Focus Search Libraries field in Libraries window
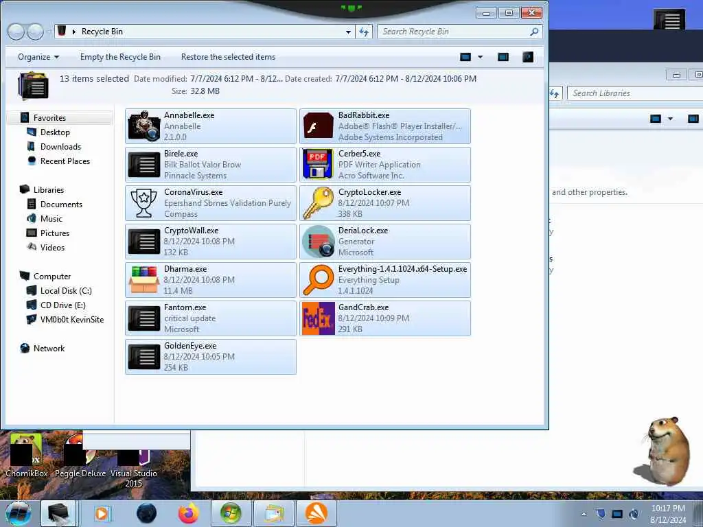 click(x=635, y=93)
